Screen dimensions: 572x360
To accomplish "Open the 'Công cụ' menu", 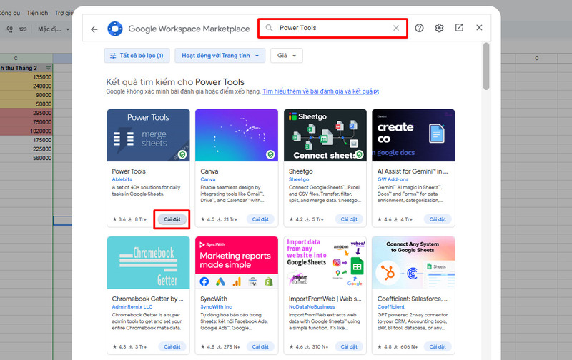I will [9, 13].
